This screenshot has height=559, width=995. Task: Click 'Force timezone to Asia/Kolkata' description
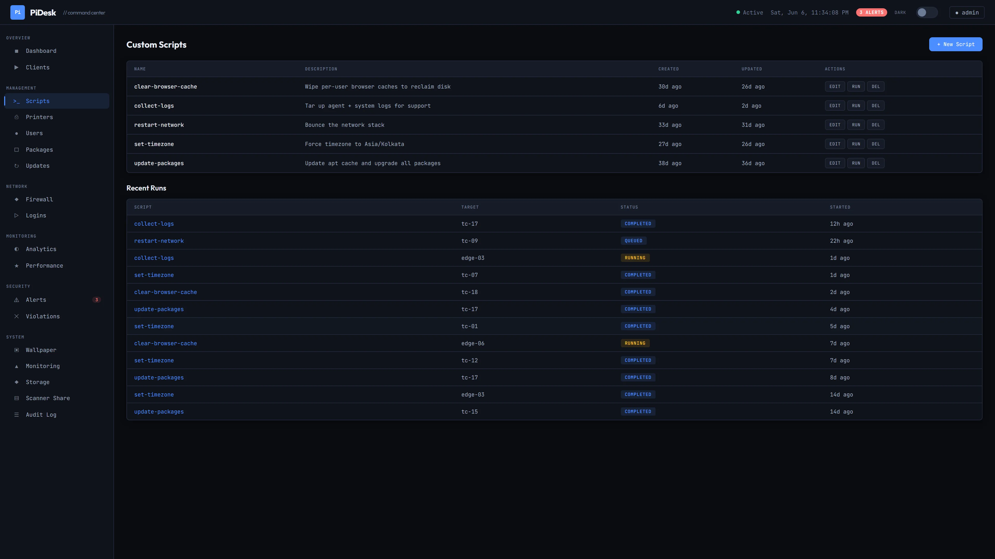click(354, 144)
